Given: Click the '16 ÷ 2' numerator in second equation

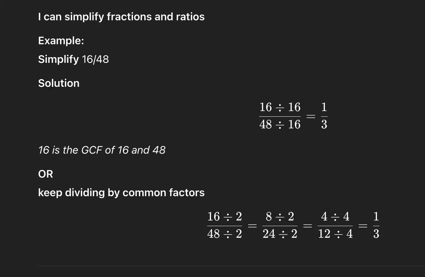Looking at the screenshot, I should pyautogui.click(x=225, y=217).
